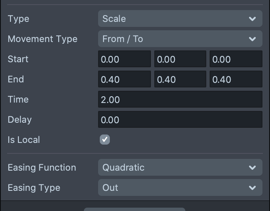
Task: Click the Is Local label
Action: pyautogui.click(x=24, y=140)
